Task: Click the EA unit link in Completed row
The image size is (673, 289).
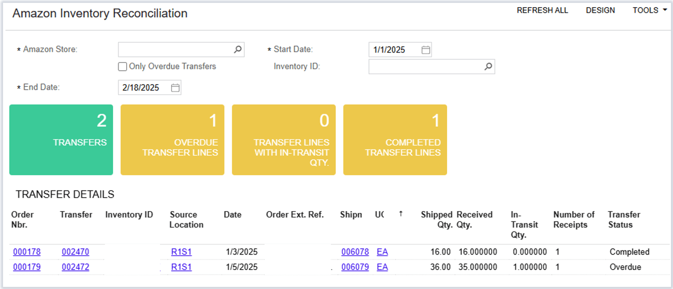Action: pyautogui.click(x=382, y=252)
